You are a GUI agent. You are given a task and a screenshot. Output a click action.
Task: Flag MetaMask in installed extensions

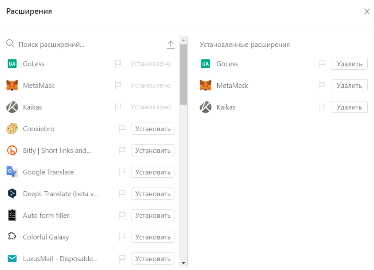coord(322,85)
